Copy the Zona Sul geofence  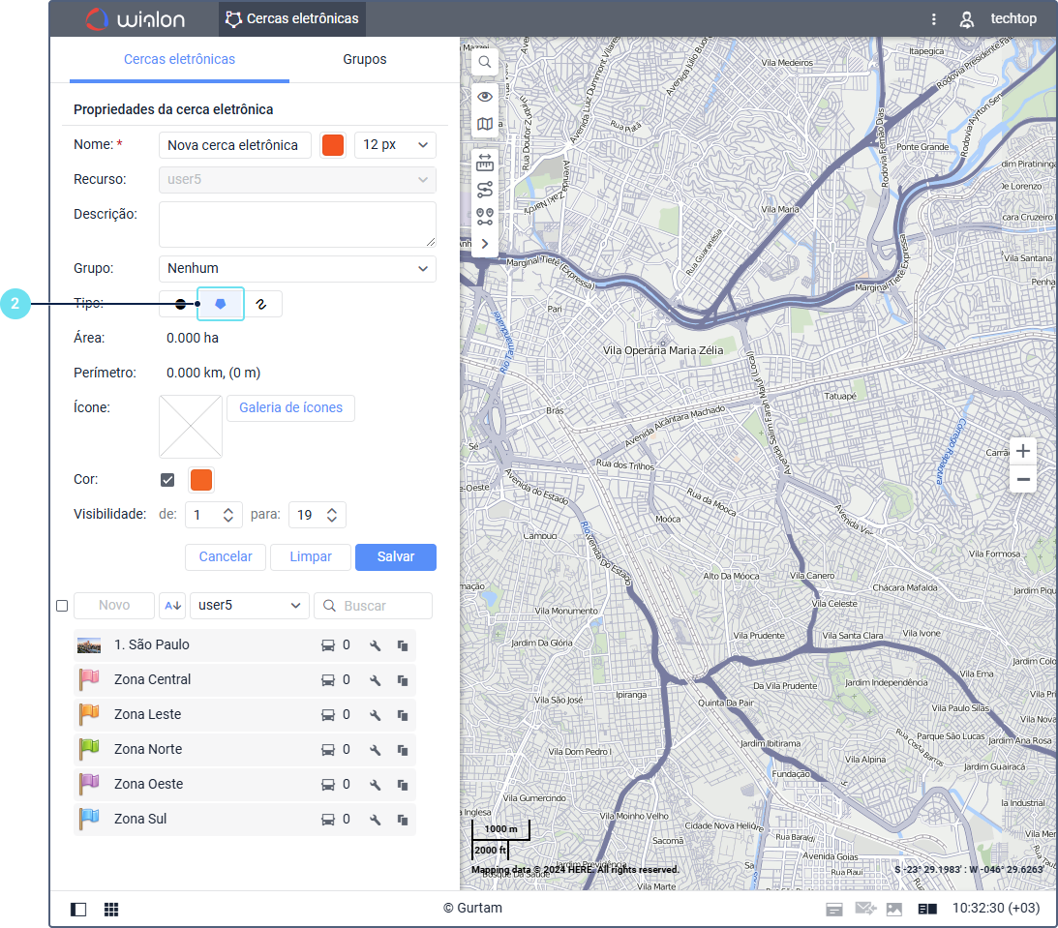403,820
